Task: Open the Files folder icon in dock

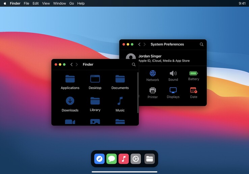Action: (x=149, y=159)
